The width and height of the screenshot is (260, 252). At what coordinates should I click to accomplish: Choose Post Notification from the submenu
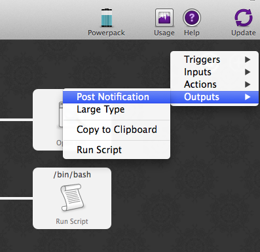117,97
